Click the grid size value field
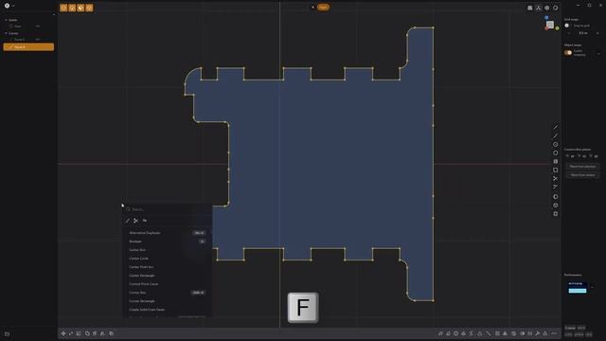This screenshot has height=341, width=606. coord(583,33)
